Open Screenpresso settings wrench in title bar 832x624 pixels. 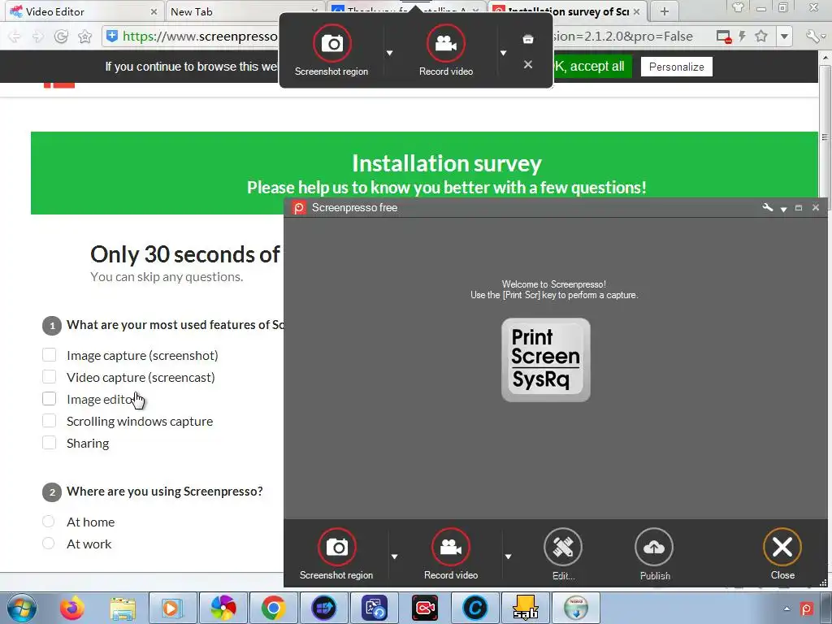pos(767,207)
